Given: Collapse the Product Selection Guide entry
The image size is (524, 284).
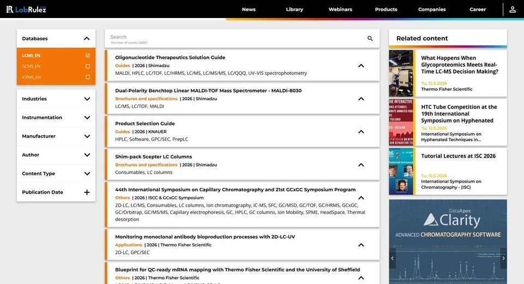Looking at the screenshot, I should [x=361, y=132].
